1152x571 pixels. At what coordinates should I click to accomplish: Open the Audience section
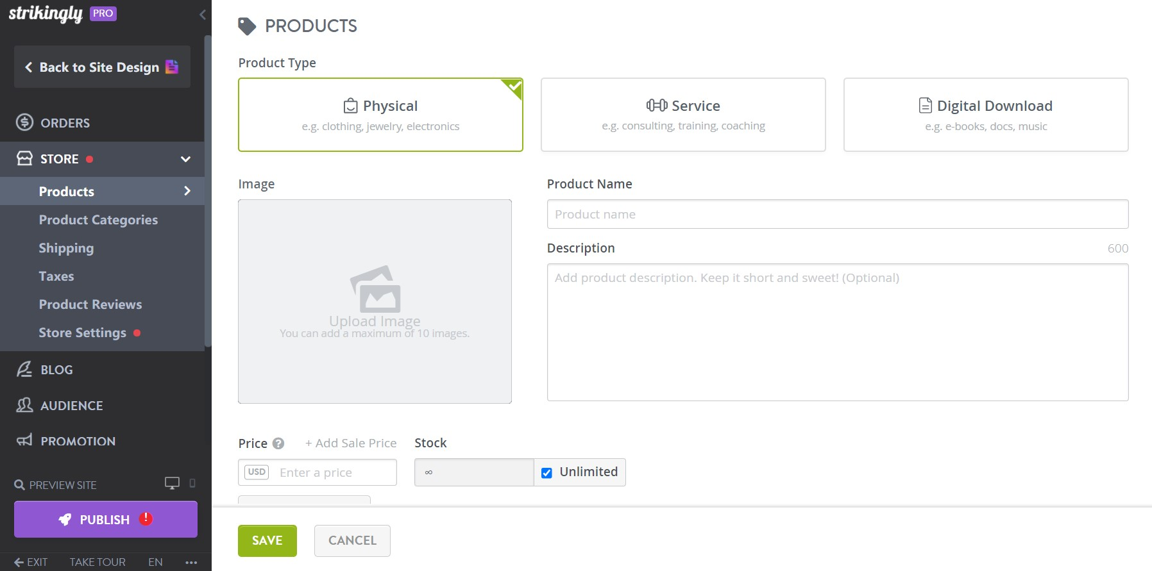click(71, 405)
